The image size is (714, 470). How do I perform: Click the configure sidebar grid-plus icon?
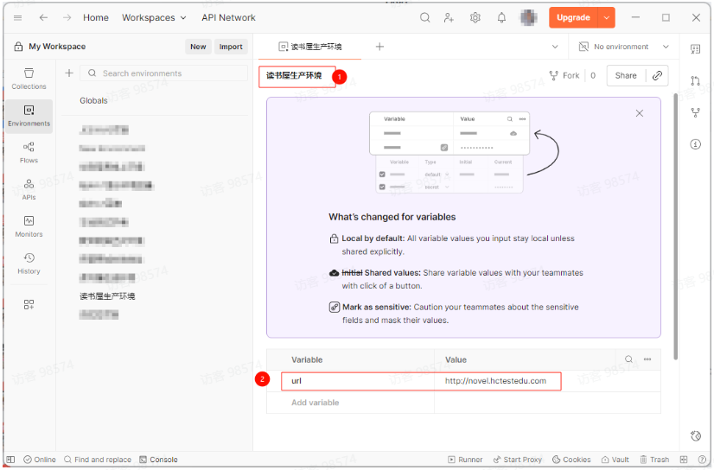point(29,304)
